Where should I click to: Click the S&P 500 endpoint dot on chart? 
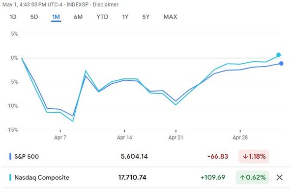pos(281,64)
